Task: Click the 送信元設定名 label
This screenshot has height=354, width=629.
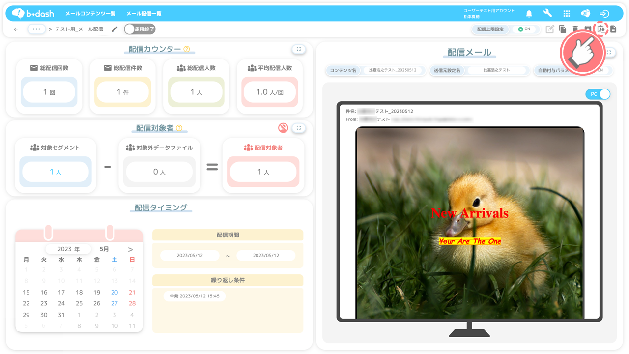Action: coord(447,71)
